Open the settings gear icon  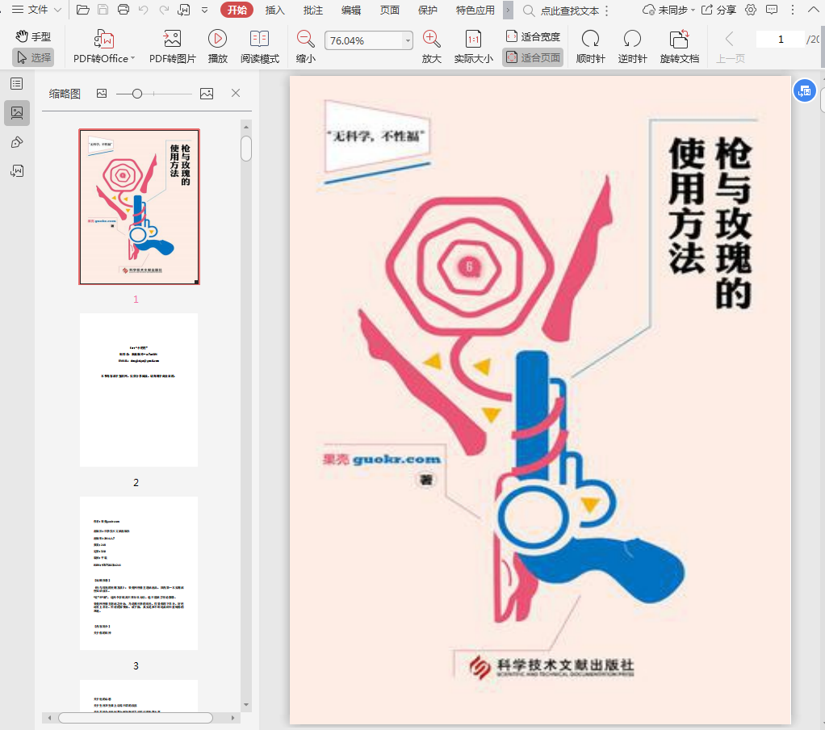pos(751,10)
